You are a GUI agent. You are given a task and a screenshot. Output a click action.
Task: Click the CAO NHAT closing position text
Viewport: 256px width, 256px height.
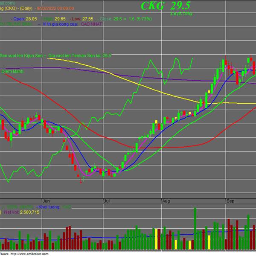coord(91,24)
